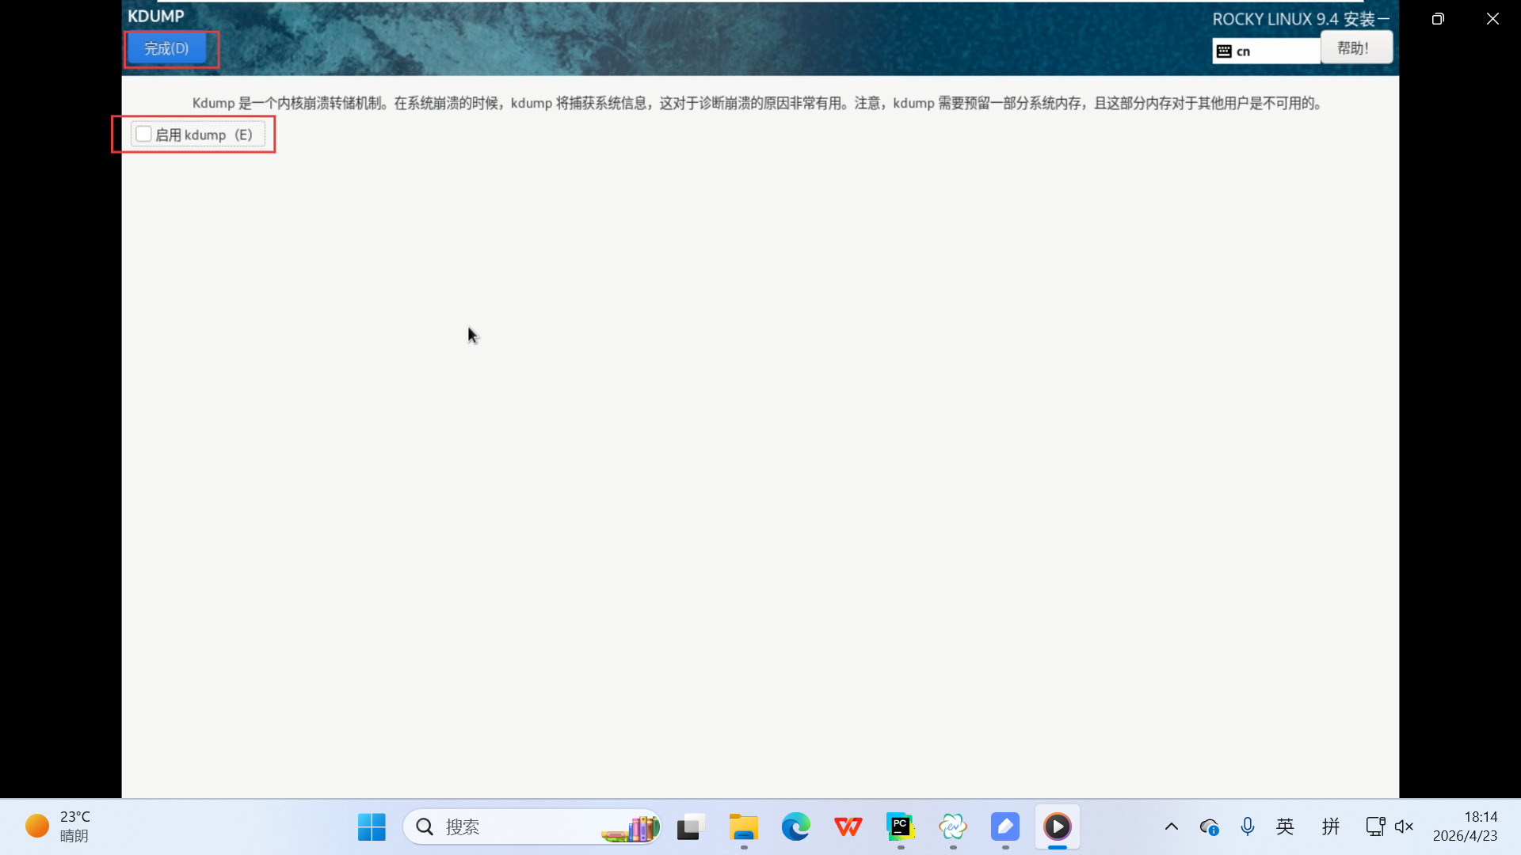This screenshot has width=1521, height=855.
Task: Click the VMware player taskbar icon
Action: (x=1057, y=827)
